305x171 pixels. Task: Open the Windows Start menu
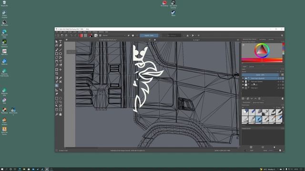click(x=2, y=169)
